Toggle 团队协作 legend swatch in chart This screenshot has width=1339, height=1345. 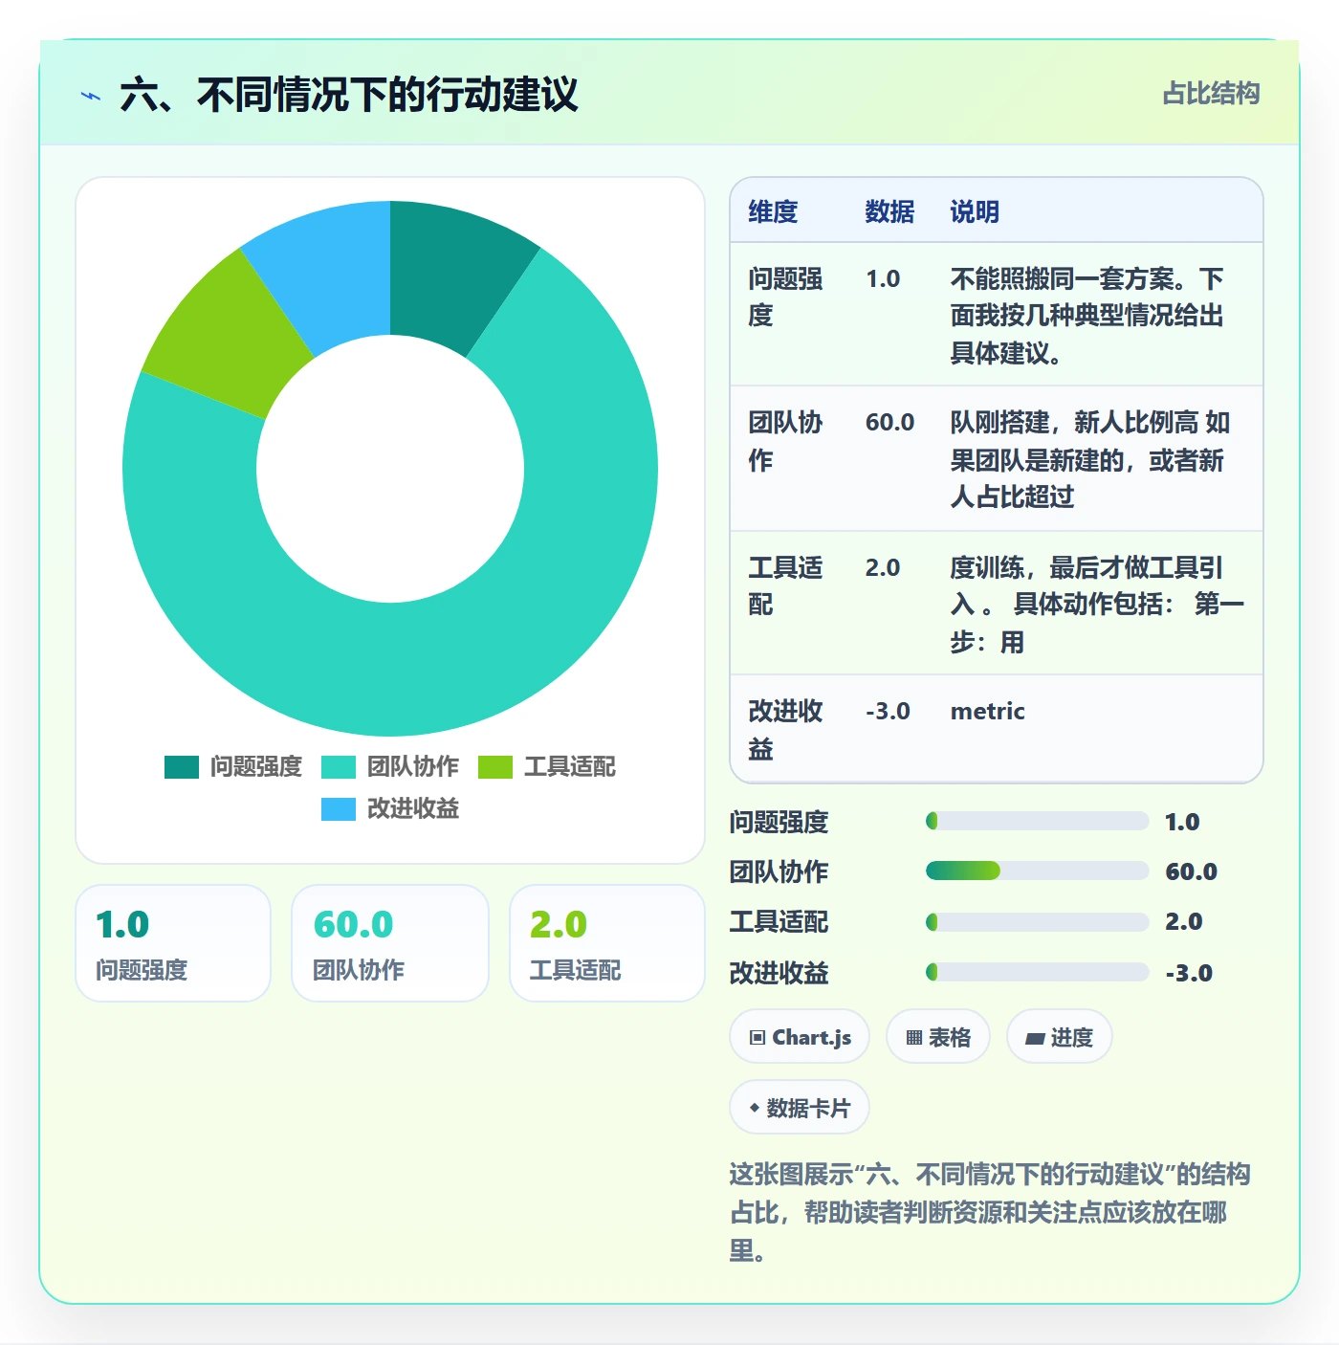pyautogui.click(x=339, y=767)
